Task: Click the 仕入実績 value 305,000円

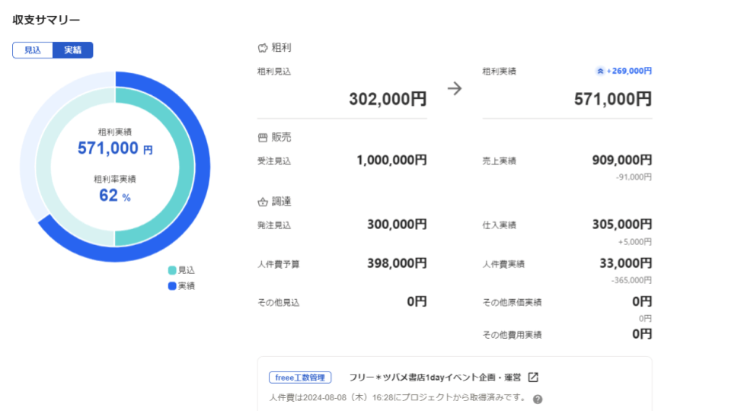Action: tap(622, 225)
